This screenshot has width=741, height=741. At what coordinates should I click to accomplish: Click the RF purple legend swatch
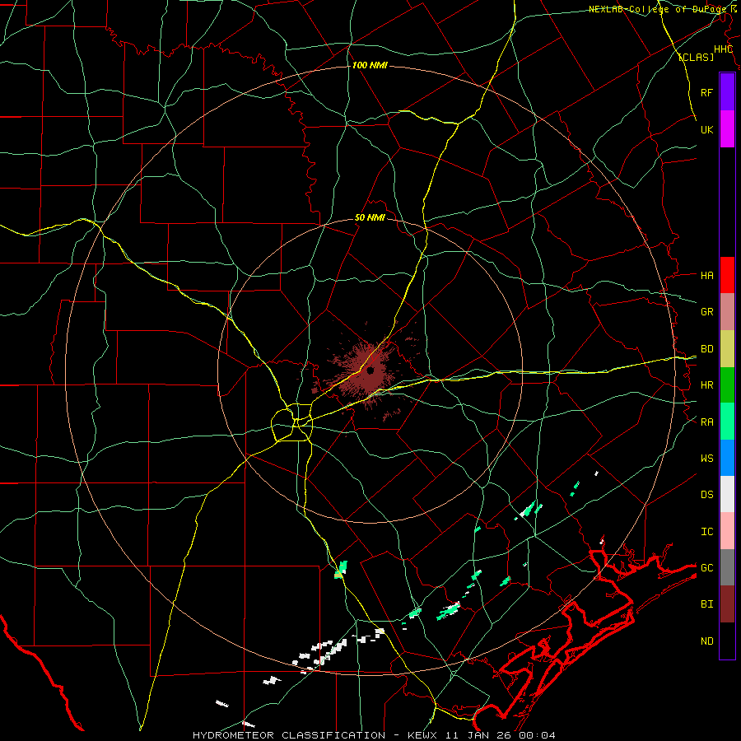pyautogui.click(x=727, y=92)
